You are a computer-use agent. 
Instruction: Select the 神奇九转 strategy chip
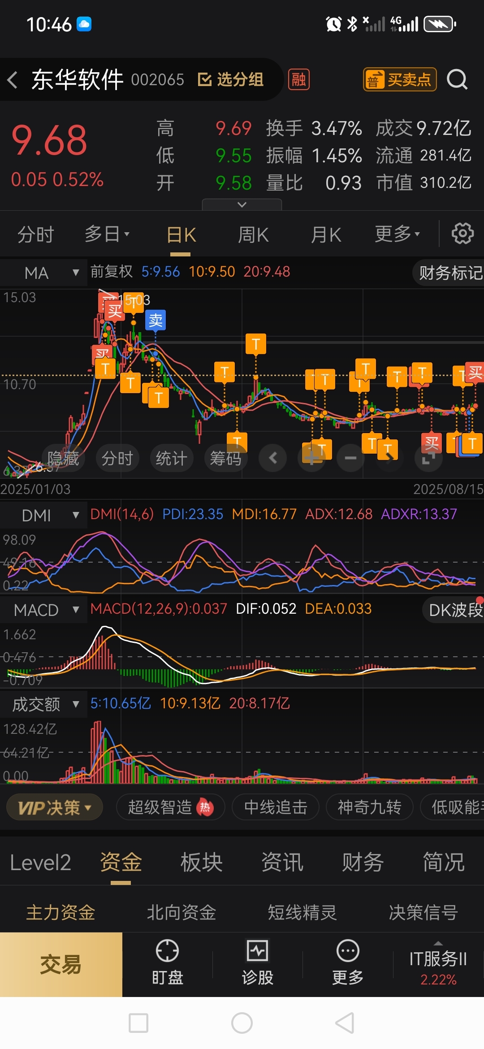click(x=369, y=807)
